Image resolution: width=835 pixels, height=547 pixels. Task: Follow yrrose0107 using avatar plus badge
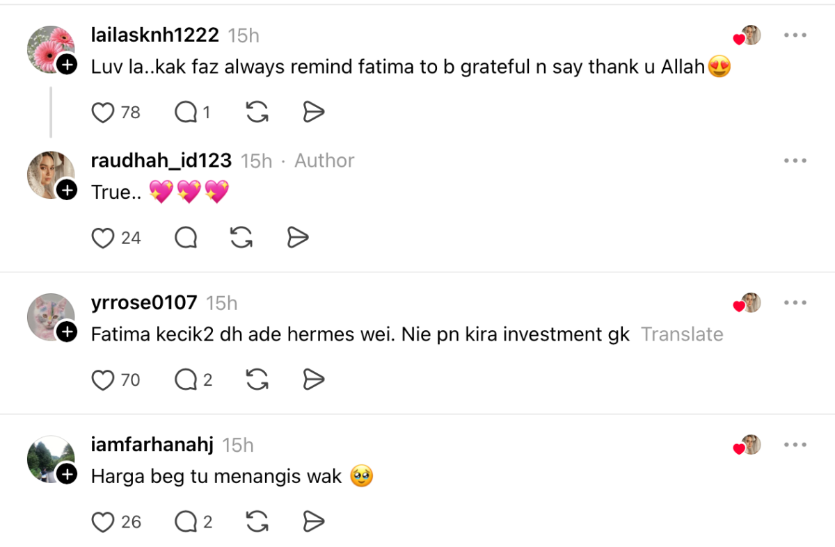(67, 332)
